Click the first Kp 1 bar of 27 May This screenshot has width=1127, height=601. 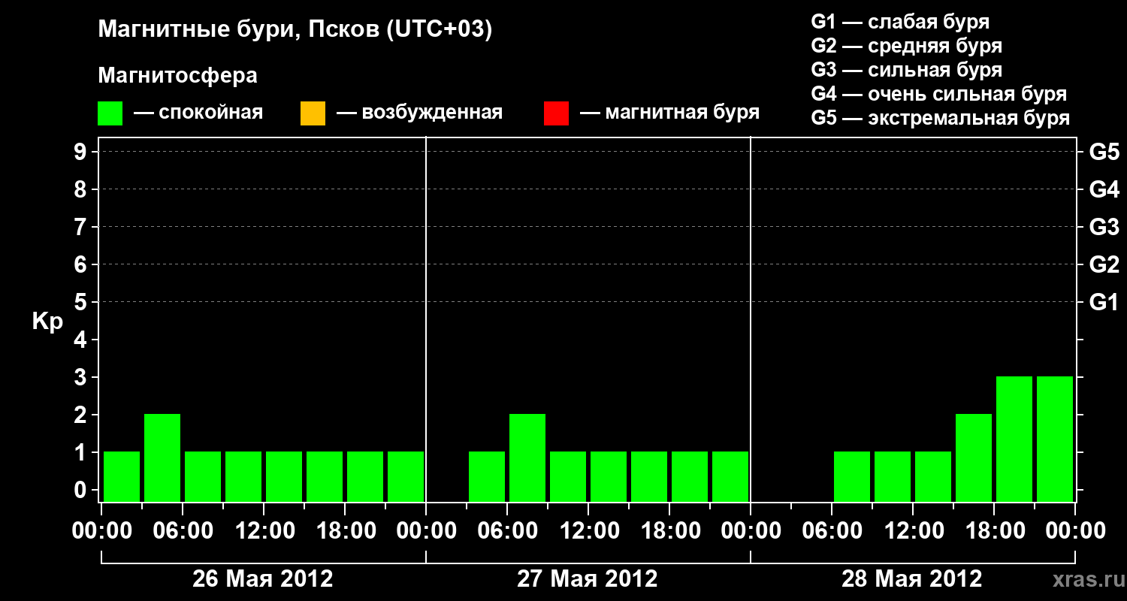point(487,476)
